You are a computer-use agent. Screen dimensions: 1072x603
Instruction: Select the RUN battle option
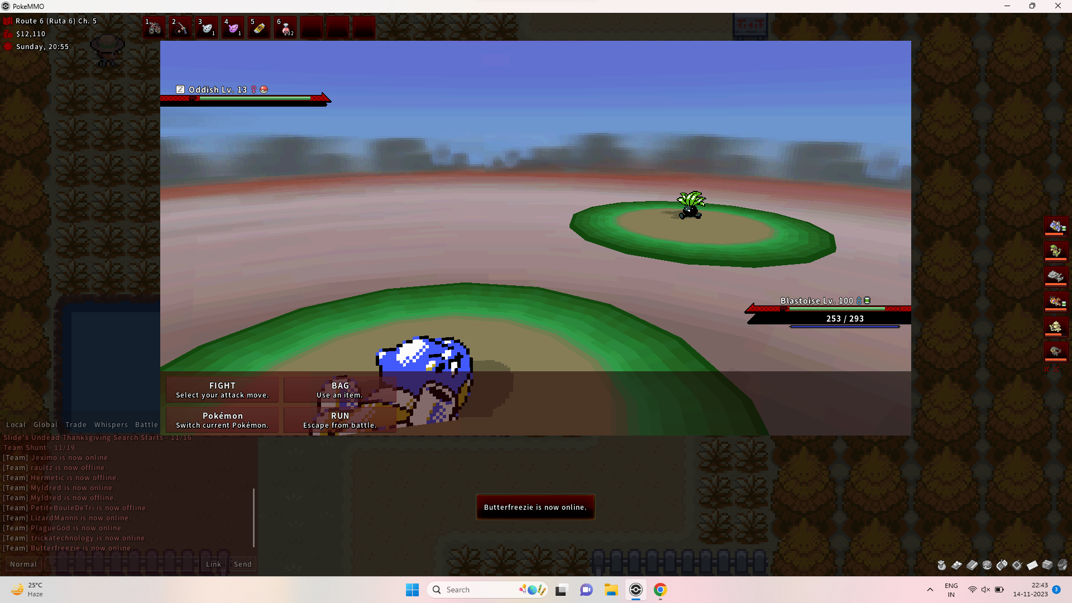click(x=340, y=420)
